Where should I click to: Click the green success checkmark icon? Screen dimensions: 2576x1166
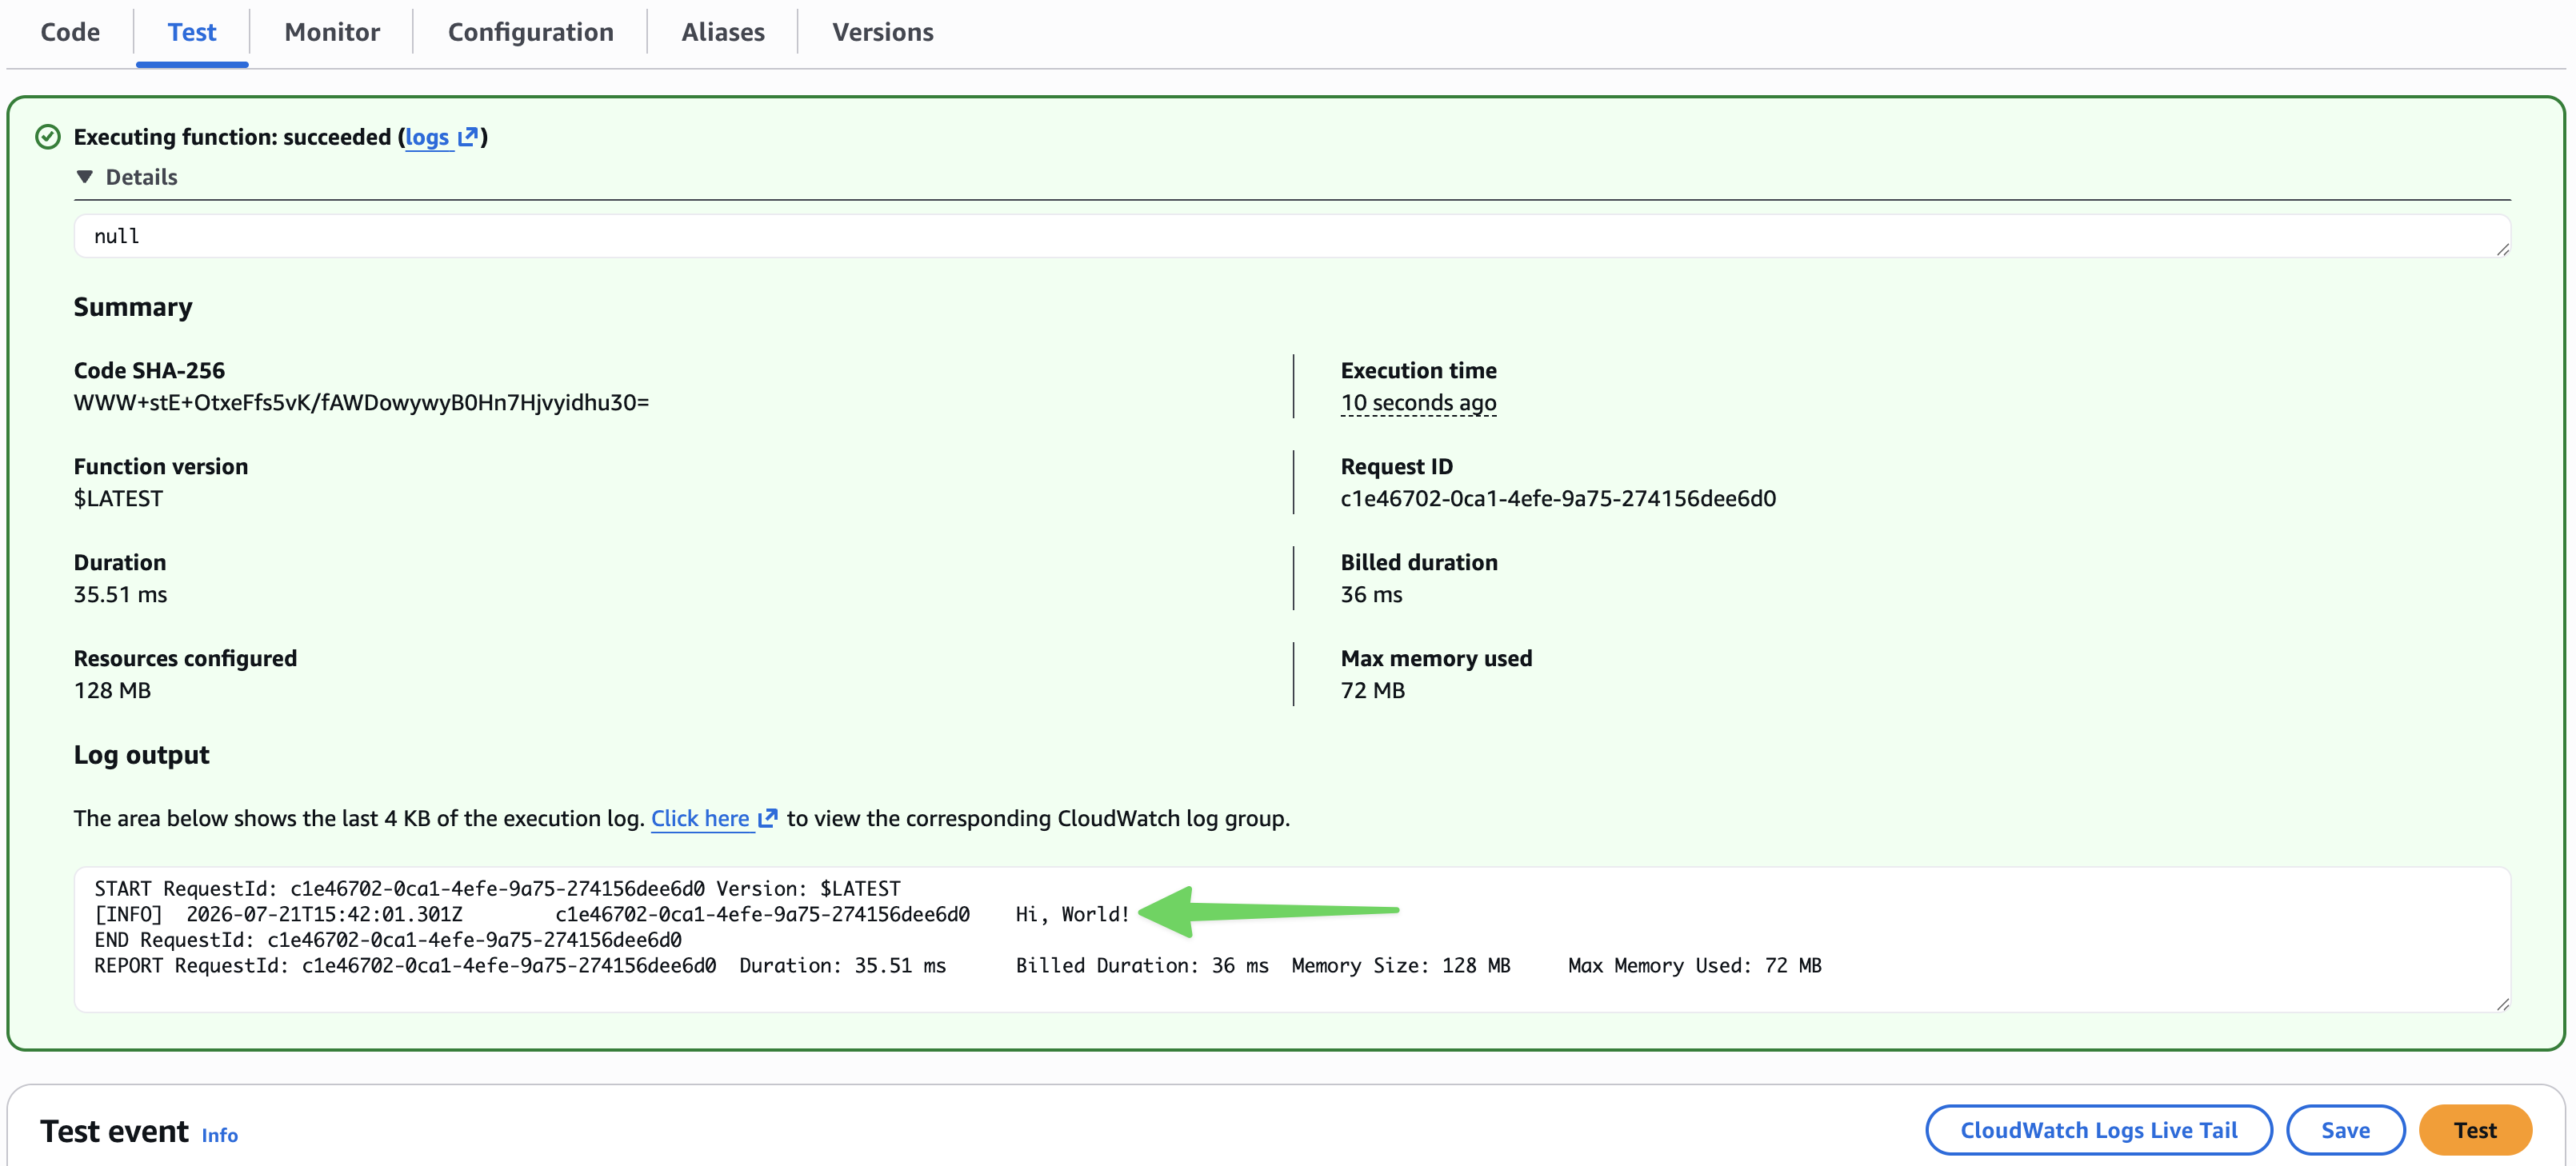point(48,137)
